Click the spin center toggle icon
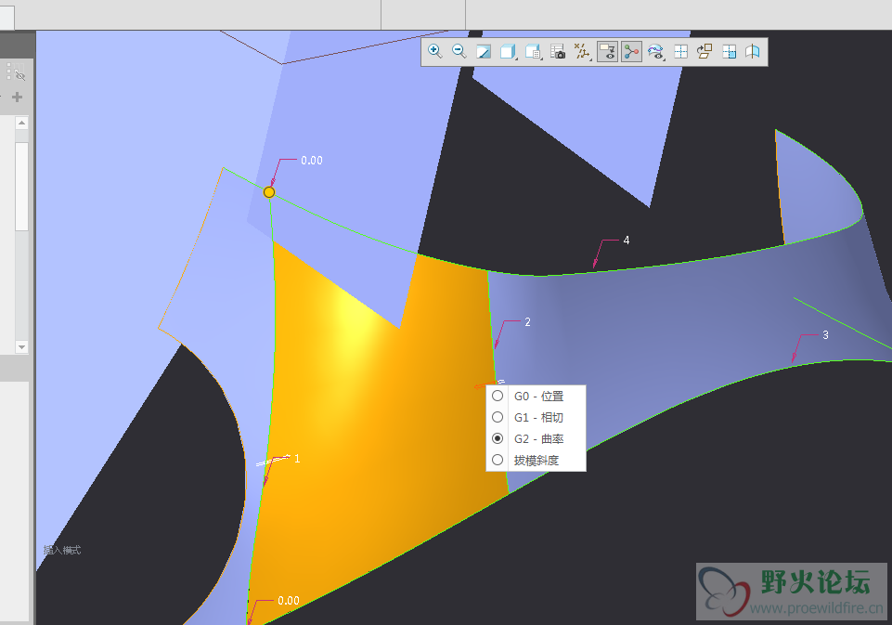Image resolution: width=892 pixels, height=625 pixels. click(632, 52)
